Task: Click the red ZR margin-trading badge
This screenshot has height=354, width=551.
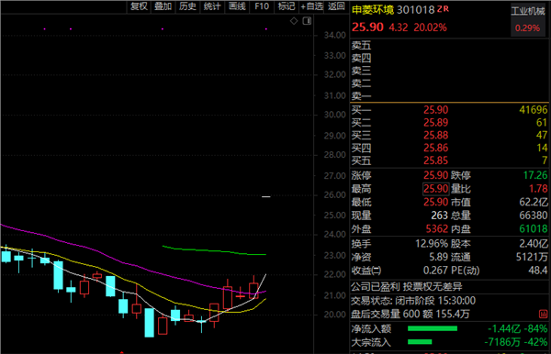Action: tap(443, 9)
